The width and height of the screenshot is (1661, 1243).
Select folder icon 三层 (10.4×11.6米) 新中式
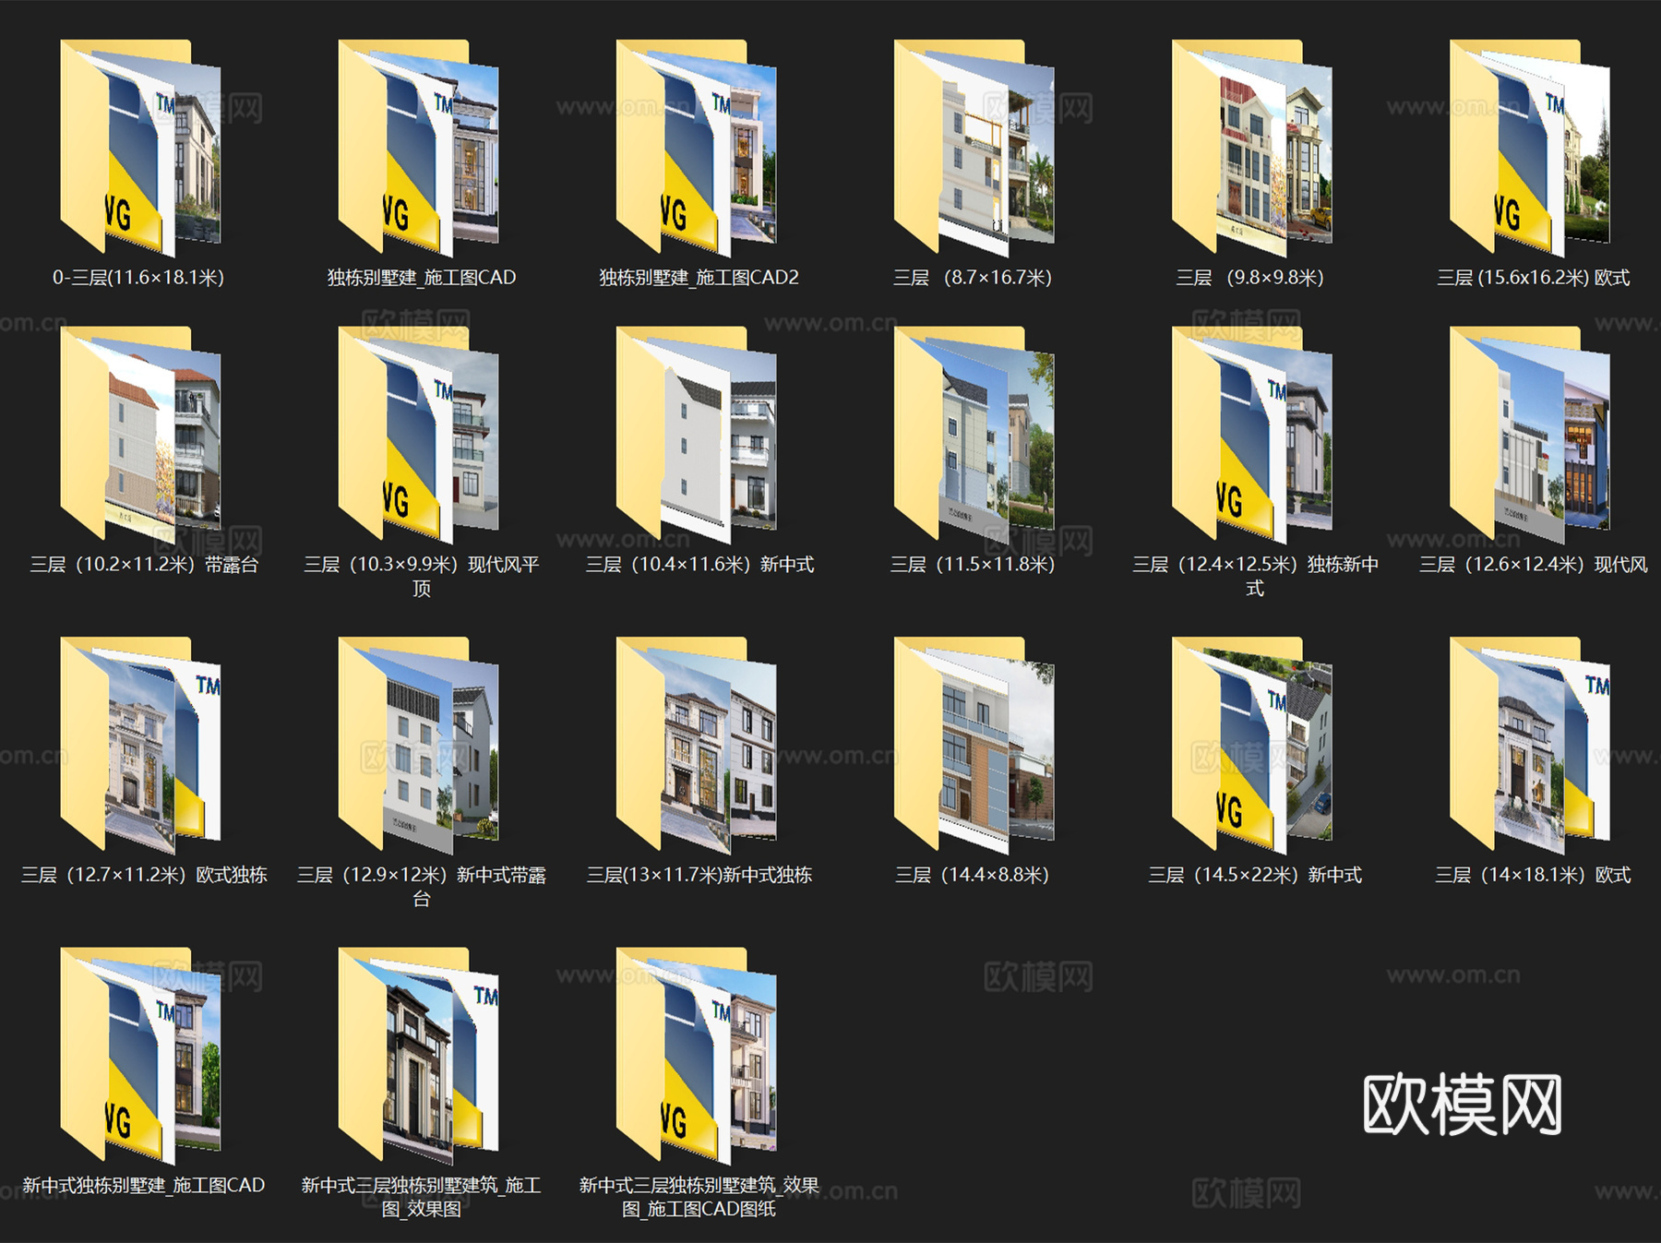[x=696, y=435]
